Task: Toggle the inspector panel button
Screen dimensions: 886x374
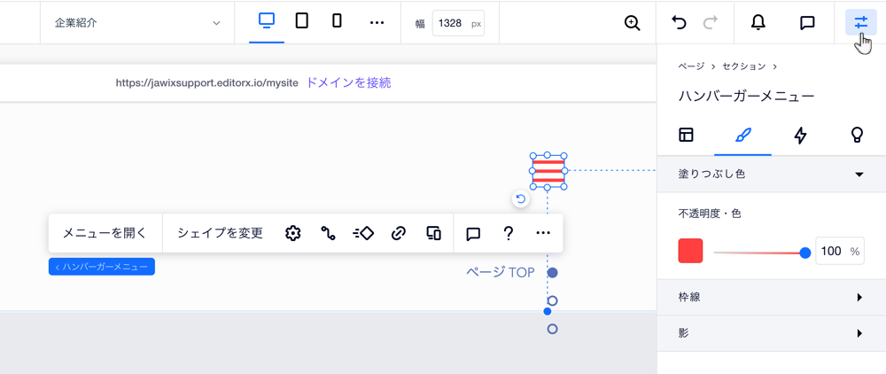Action: pyautogui.click(x=860, y=22)
